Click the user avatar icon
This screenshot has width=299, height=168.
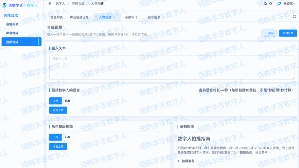click(279, 4)
